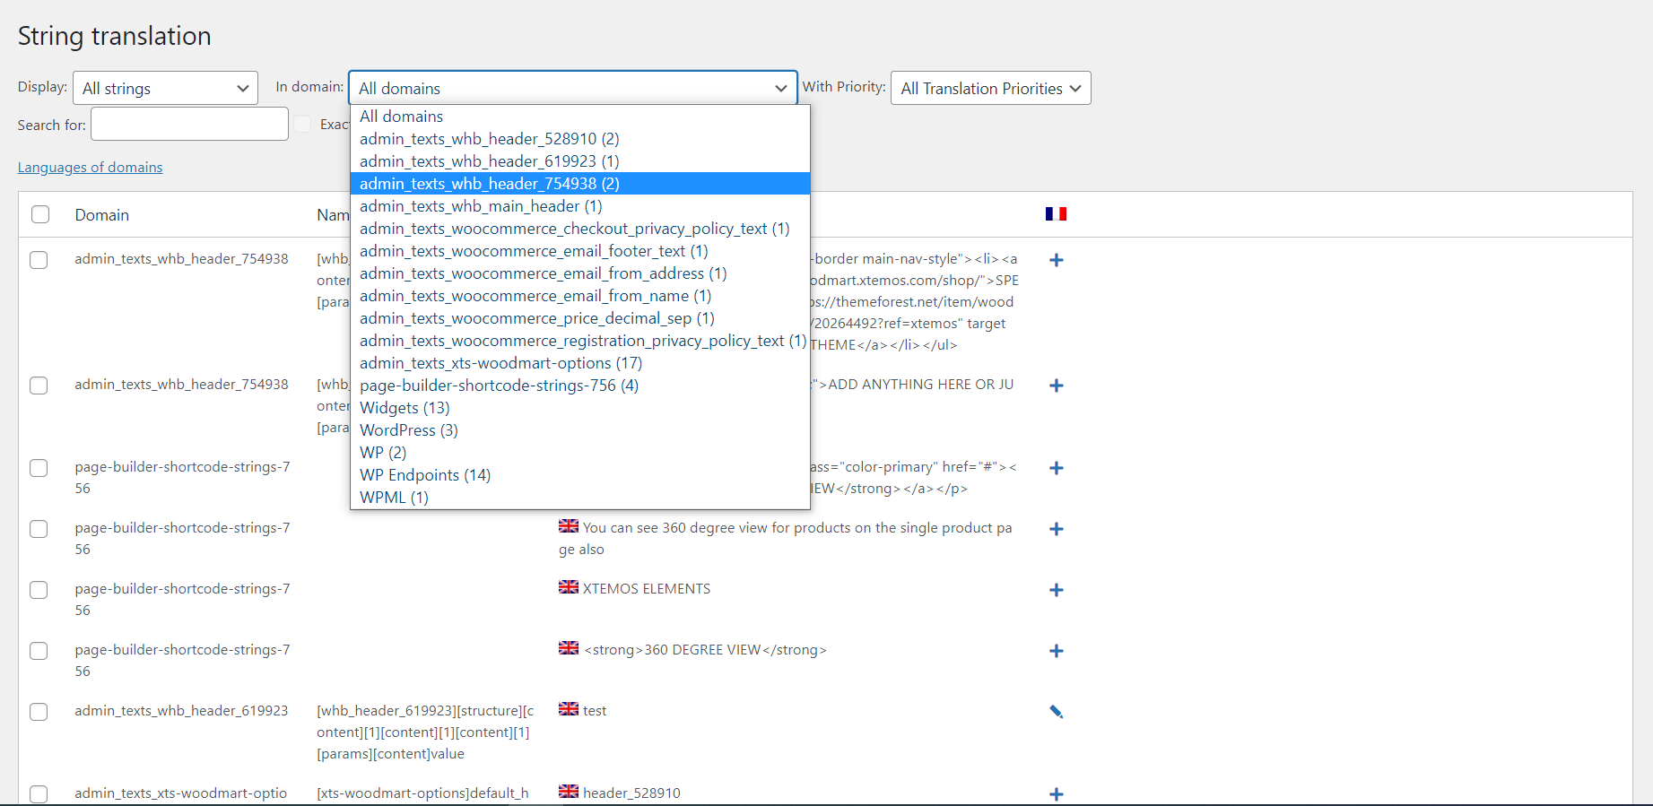Toggle the select-all checkbox in table header
The width and height of the screenshot is (1653, 806).
tap(40, 215)
